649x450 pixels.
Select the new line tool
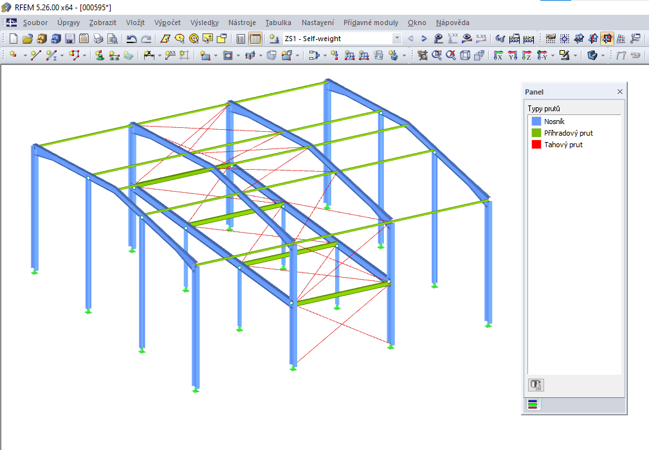[36, 55]
